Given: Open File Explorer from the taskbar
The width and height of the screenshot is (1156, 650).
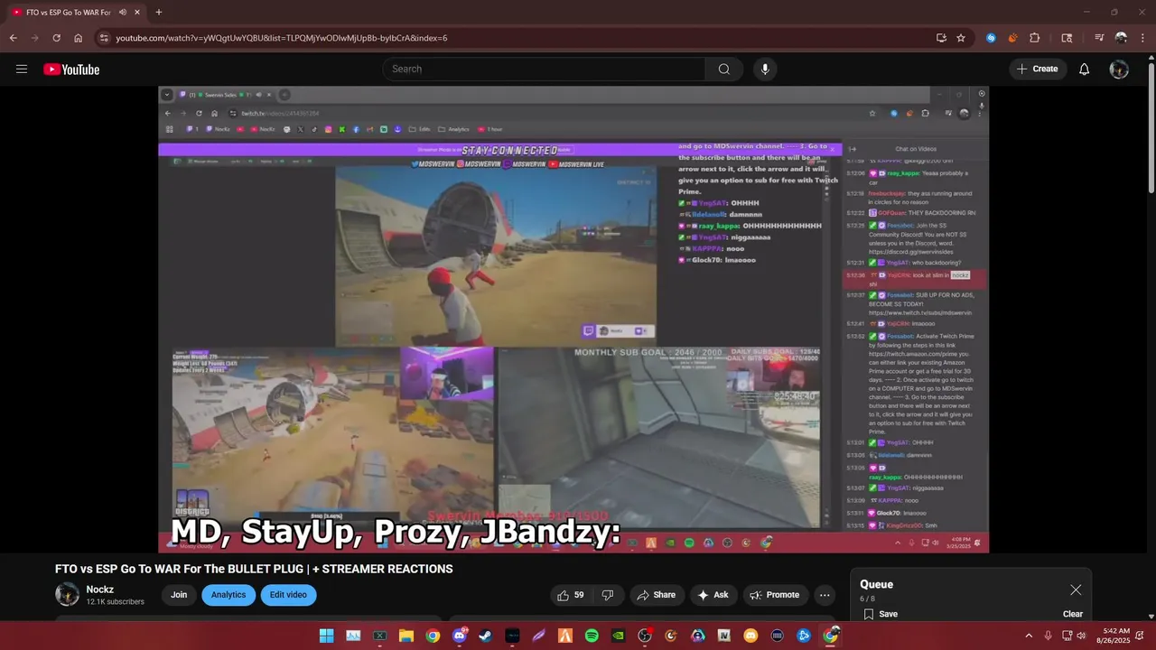Looking at the screenshot, I should (406, 636).
